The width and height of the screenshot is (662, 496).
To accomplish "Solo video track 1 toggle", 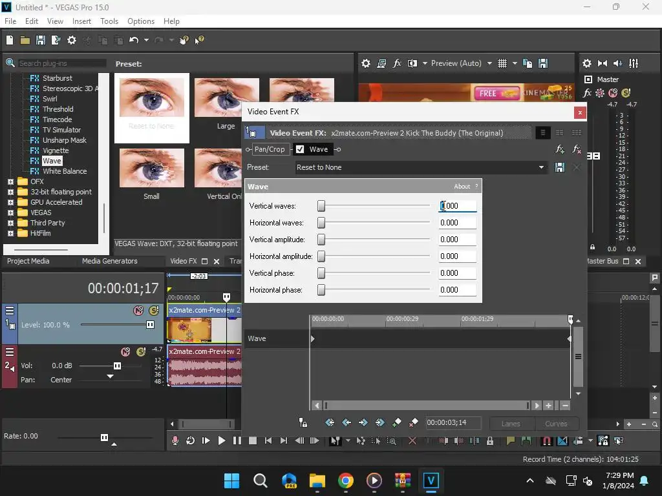I will click(154, 311).
